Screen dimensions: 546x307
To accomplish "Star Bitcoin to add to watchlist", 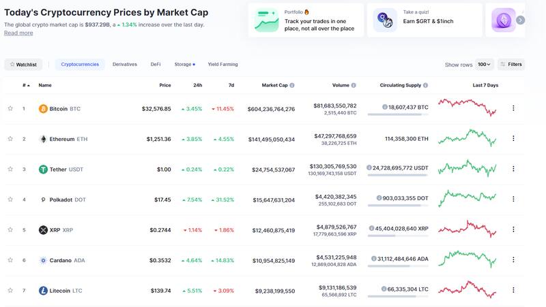I will 10,108.
